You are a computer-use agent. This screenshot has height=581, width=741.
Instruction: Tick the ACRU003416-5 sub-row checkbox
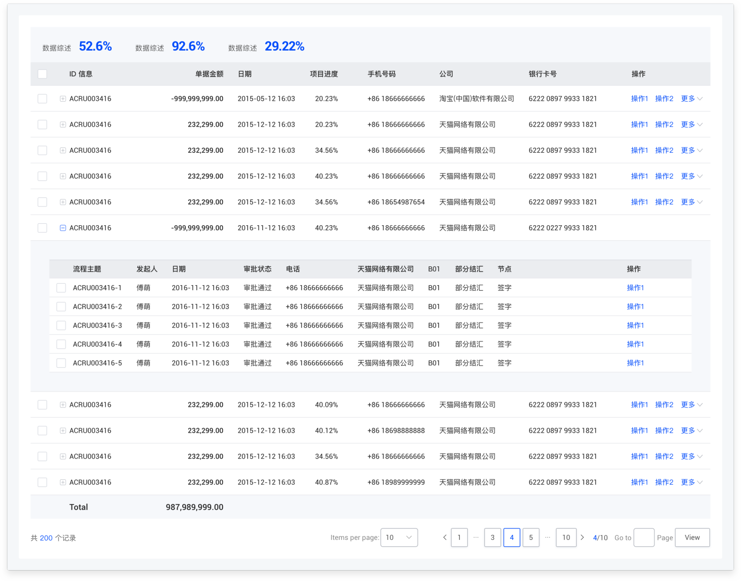(61, 363)
